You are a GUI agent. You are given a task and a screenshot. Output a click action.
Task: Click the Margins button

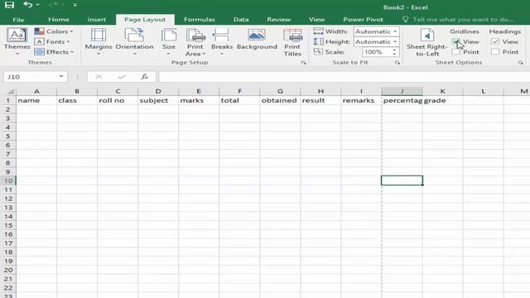pyautogui.click(x=99, y=42)
